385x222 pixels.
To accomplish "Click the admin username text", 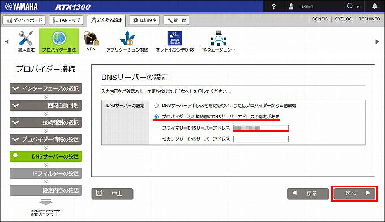I will (x=307, y=6).
